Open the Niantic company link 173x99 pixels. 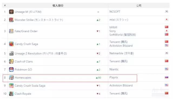tap(114, 69)
